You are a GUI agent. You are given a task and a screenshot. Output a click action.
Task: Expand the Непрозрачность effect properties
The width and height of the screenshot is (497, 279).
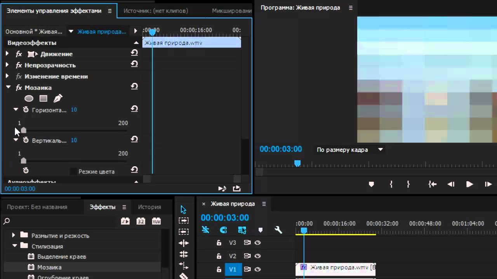coord(7,65)
